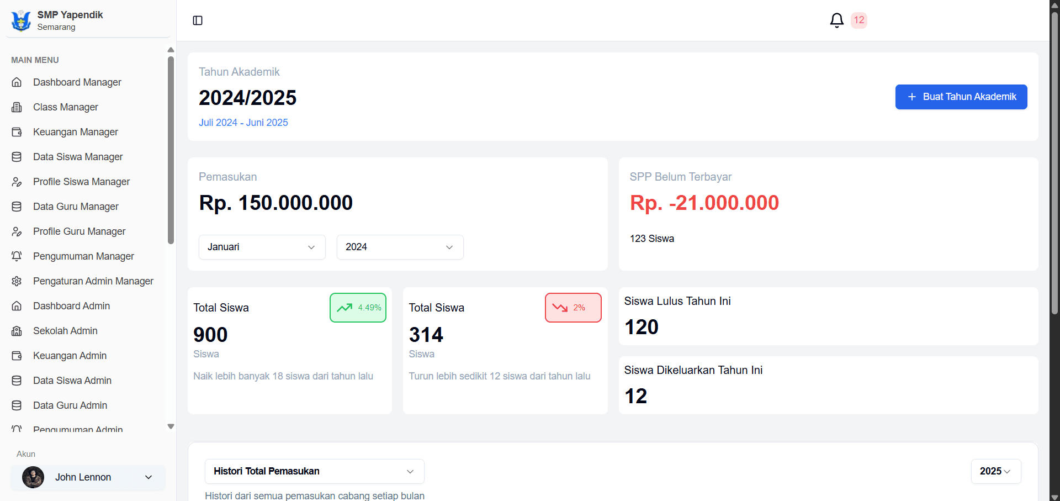Click the Buat Tahun Akademik button
Screen dimensions: 1060x501
[x=961, y=97]
